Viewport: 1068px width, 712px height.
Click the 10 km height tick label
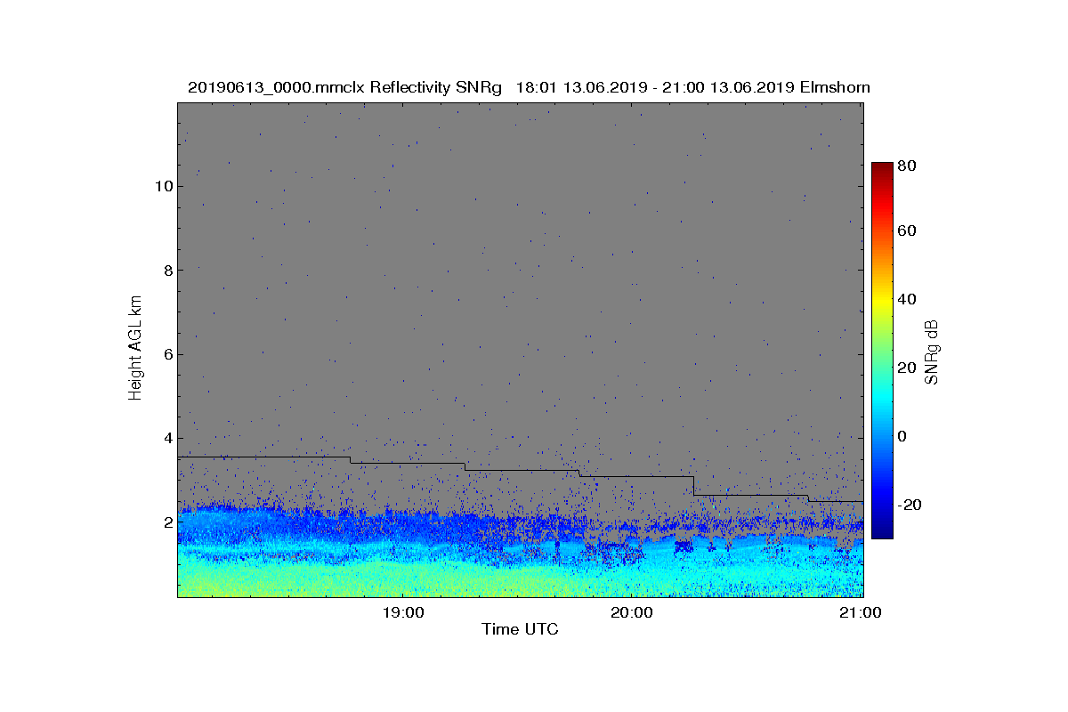[163, 186]
